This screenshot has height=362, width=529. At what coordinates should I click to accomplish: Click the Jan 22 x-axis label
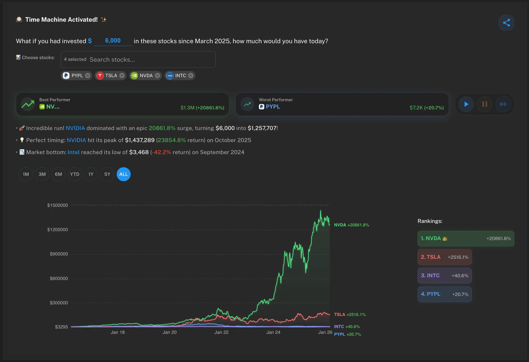(x=222, y=332)
